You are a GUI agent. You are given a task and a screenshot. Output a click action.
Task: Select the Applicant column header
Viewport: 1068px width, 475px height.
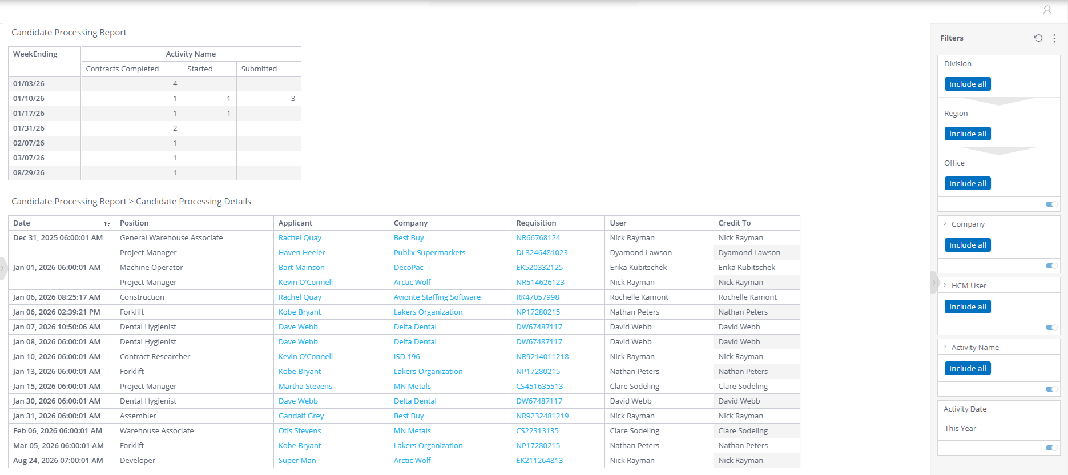[x=331, y=223]
